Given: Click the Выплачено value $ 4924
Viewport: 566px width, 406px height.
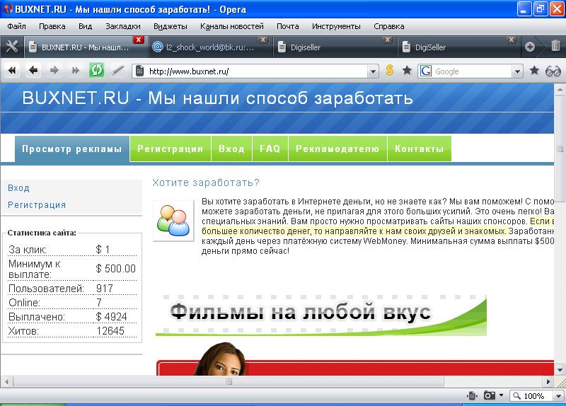Looking at the screenshot, I should [112, 317].
